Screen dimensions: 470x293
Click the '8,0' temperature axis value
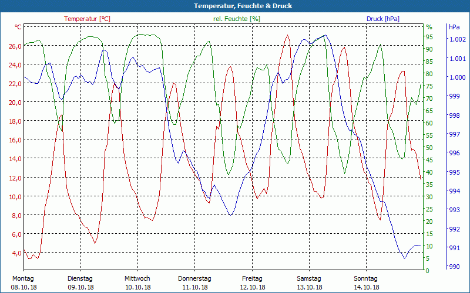(17, 216)
